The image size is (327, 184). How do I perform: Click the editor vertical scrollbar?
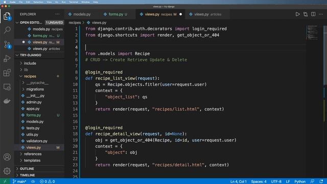325,55
